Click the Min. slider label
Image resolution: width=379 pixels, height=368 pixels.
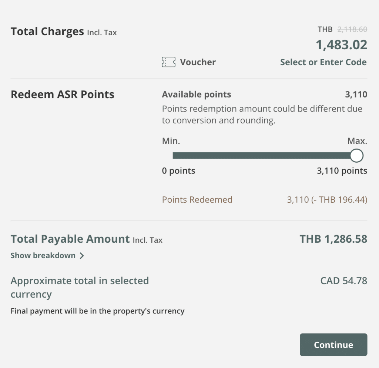click(171, 141)
